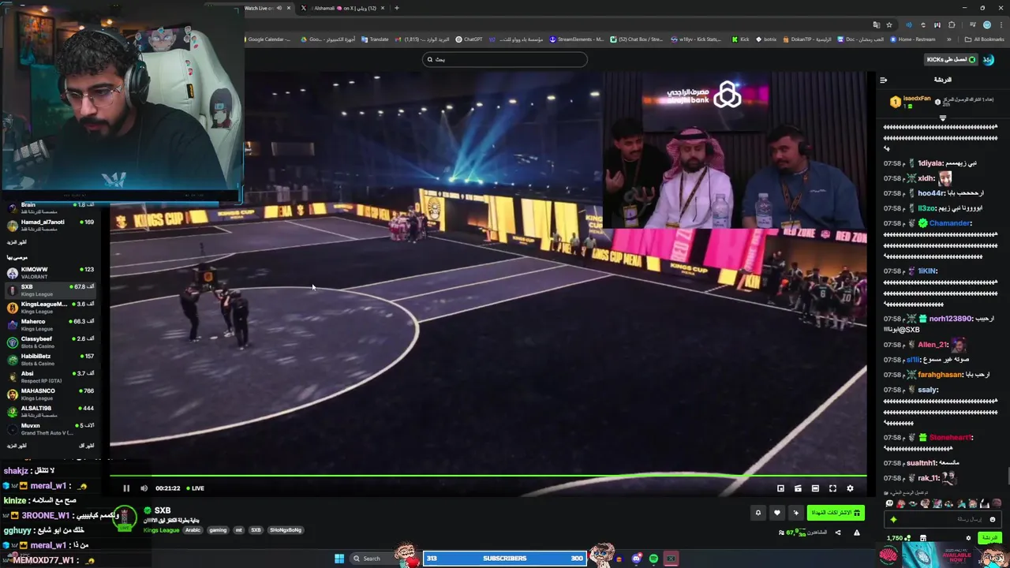Expand the hidden bookmarks overflow chevron
Image resolution: width=1010 pixels, height=568 pixels.
(x=951, y=39)
